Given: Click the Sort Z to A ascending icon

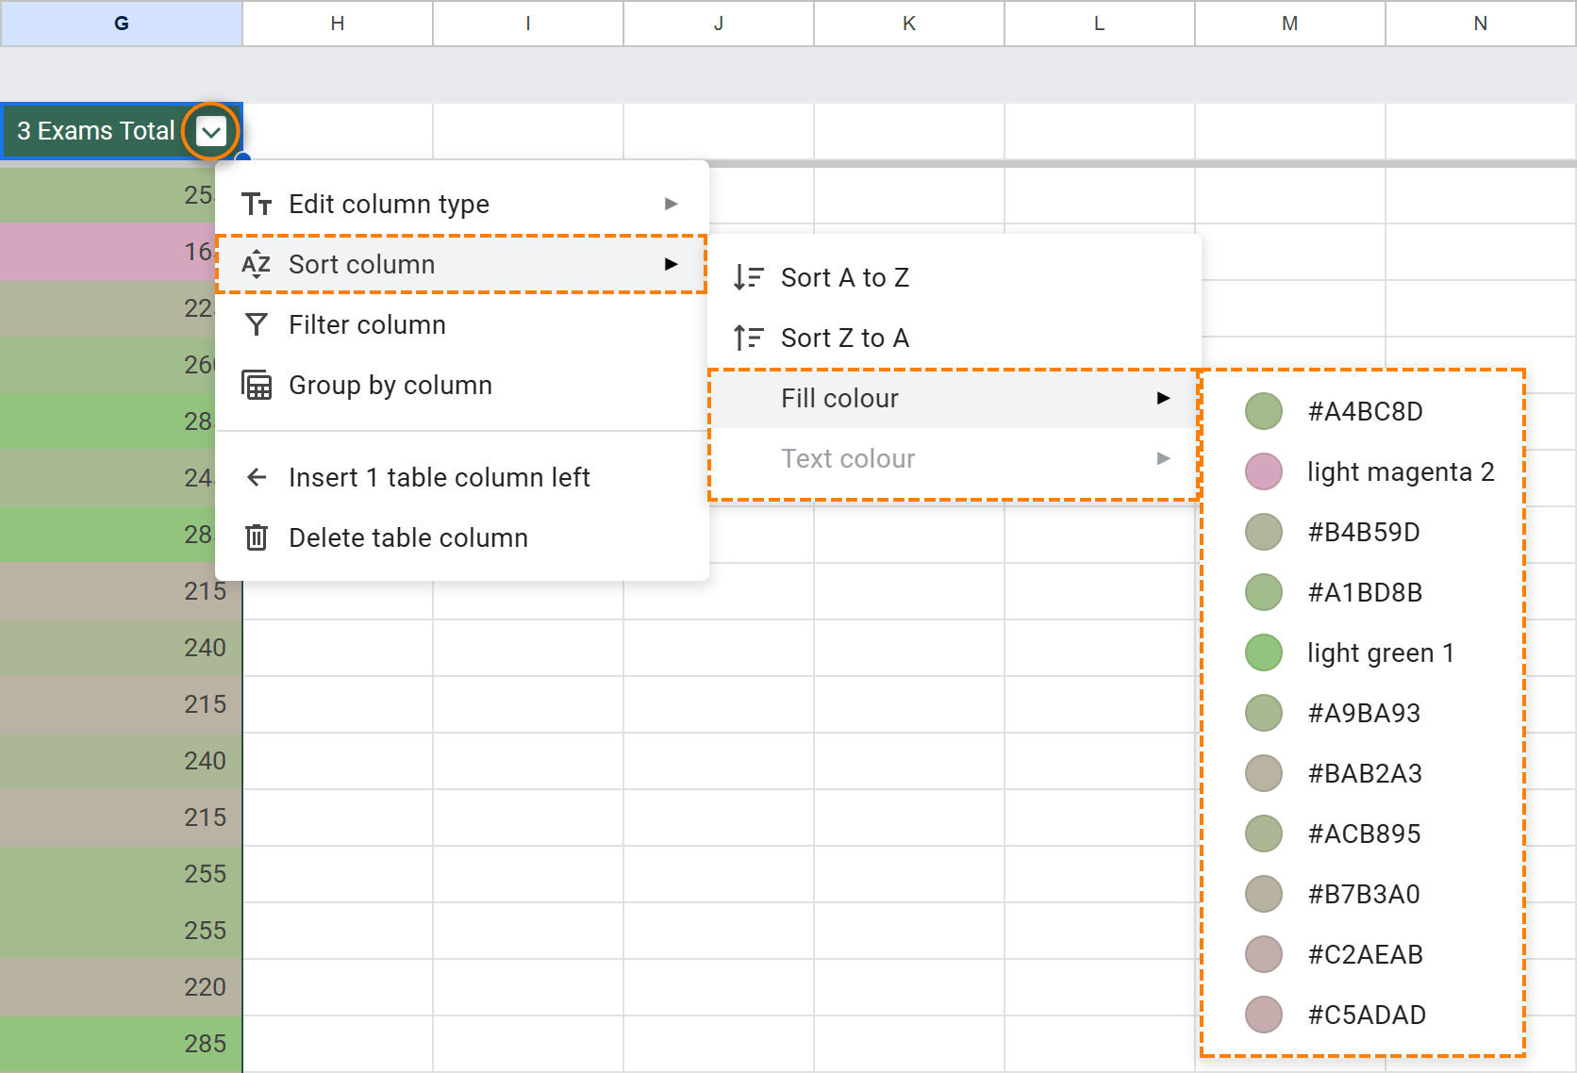Looking at the screenshot, I should pos(749,338).
